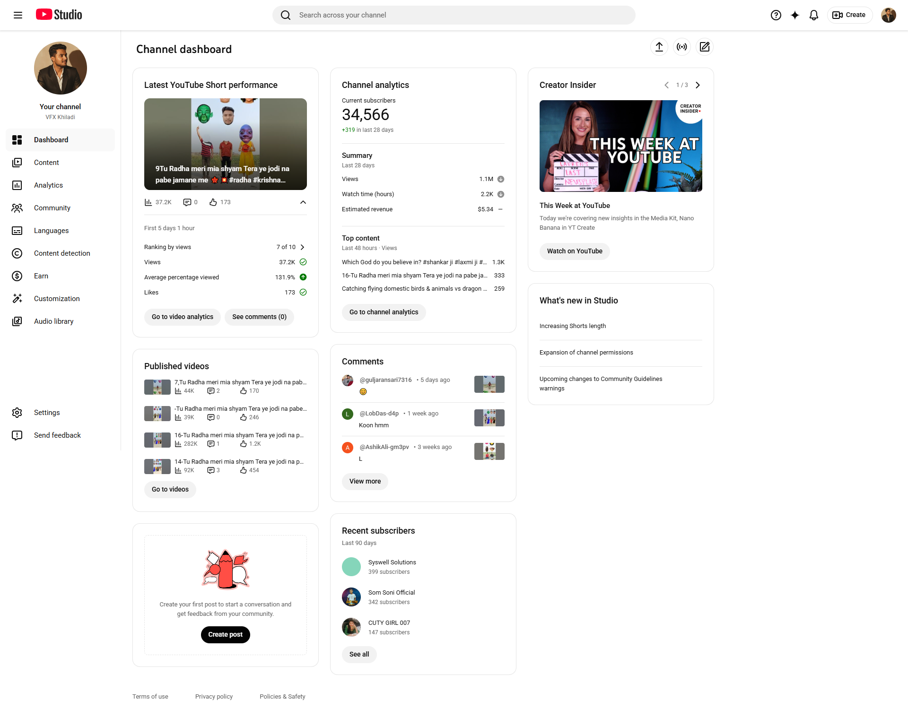Click the search across your channel field
Screen dimensions: 908x709
tap(454, 15)
